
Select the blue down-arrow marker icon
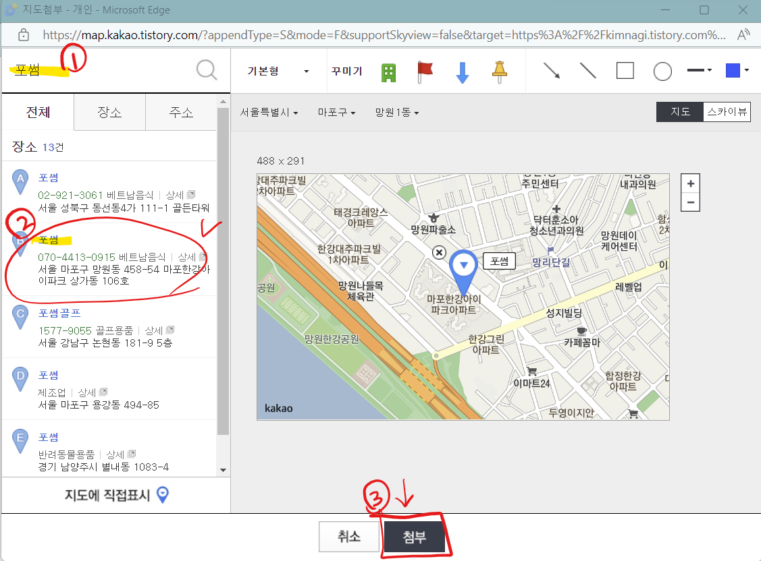tap(463, 73)
